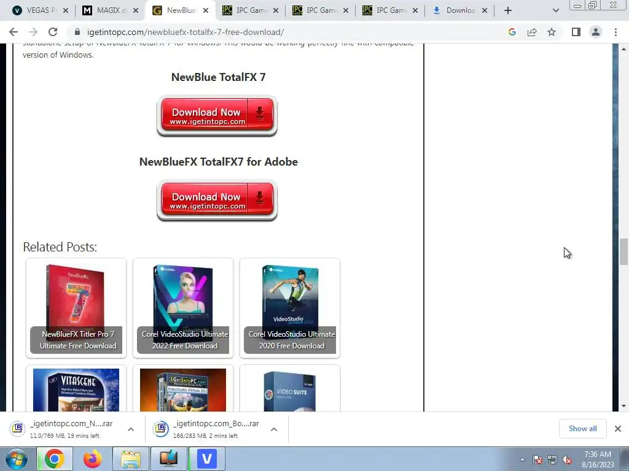Screen dimensions: 629x471
Task: Close the Downloads tab
Action: pos(485,10)
